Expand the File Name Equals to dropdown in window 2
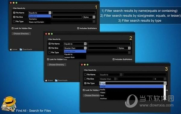 (85, 44)
